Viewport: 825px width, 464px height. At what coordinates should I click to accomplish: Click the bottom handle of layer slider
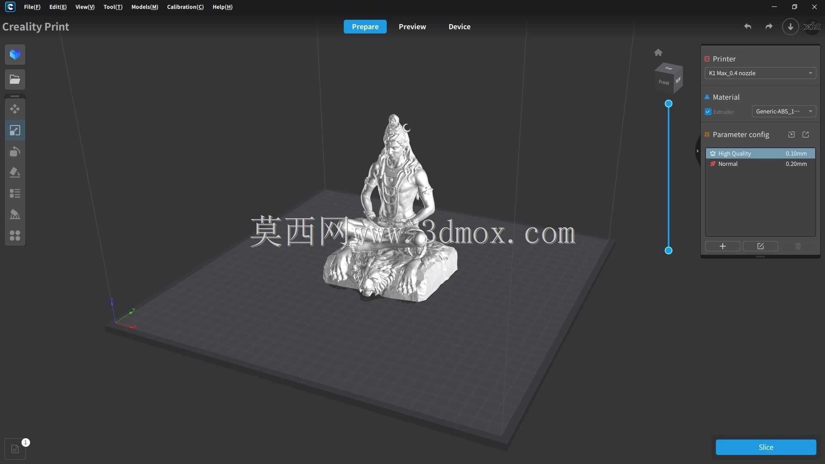[x=669, y=250]
